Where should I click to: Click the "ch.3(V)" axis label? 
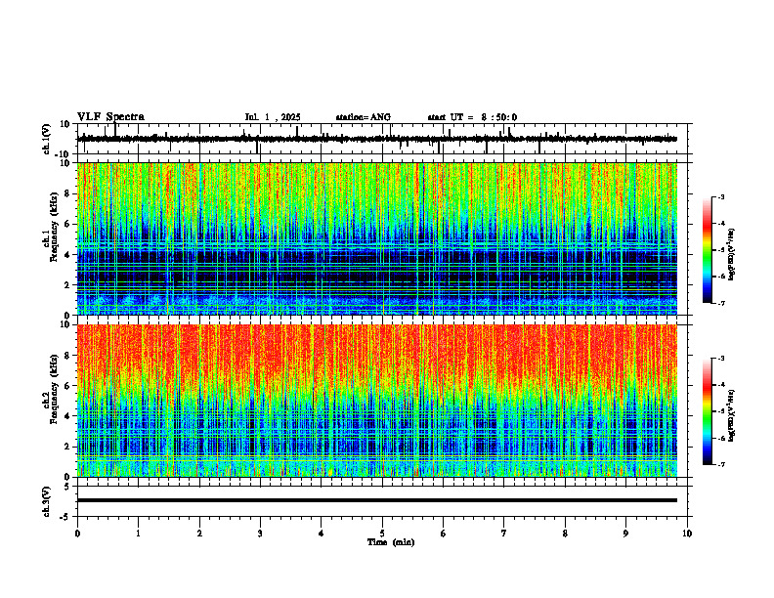(47, 501)
